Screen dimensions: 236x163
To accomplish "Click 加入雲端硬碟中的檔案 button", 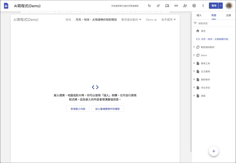I will 107,109.
